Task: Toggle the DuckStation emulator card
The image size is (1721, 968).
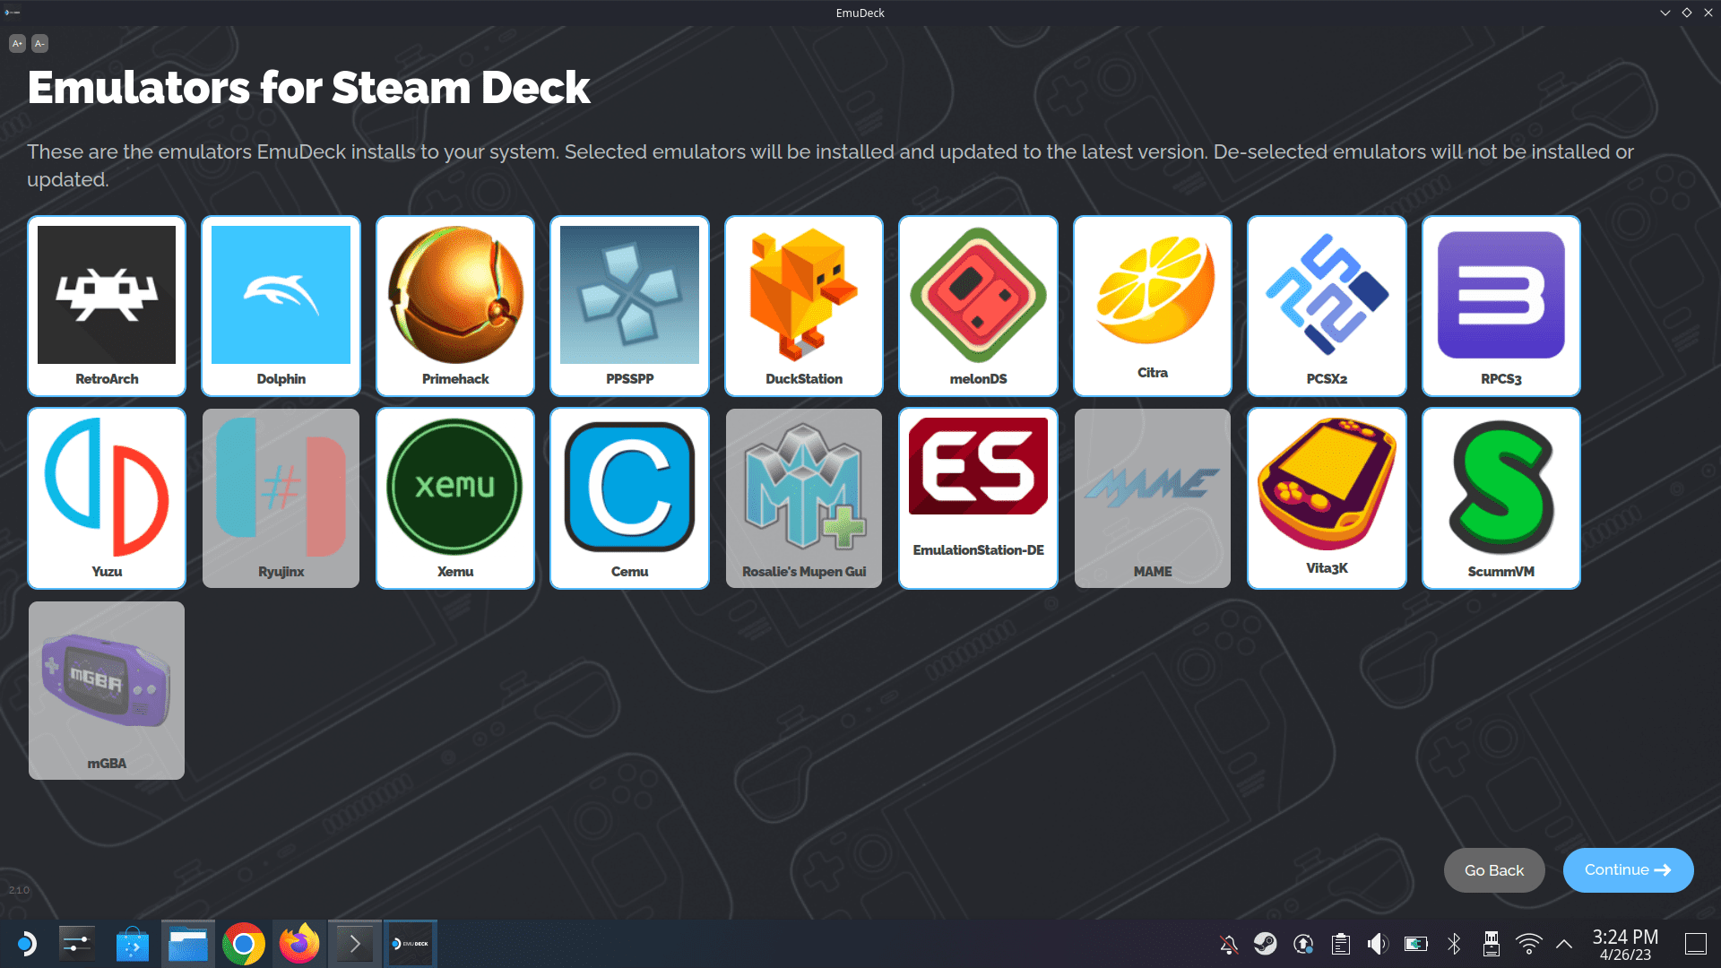Action: pyautogui.click(x=804, y=306)
